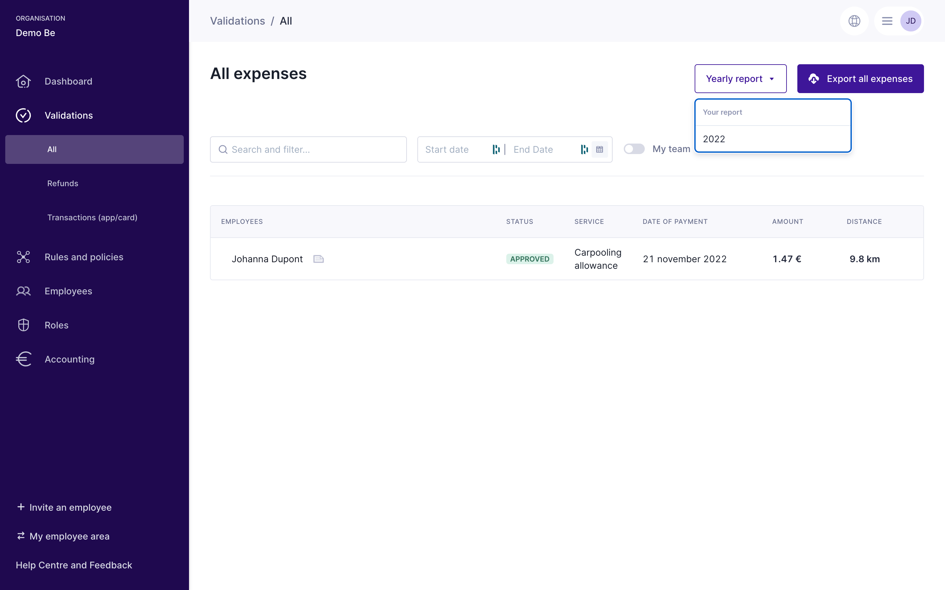The width and height of the screenshot is (945, 590).
Task: Open the Refunds submenu item
Action: (x=62, y=184)
